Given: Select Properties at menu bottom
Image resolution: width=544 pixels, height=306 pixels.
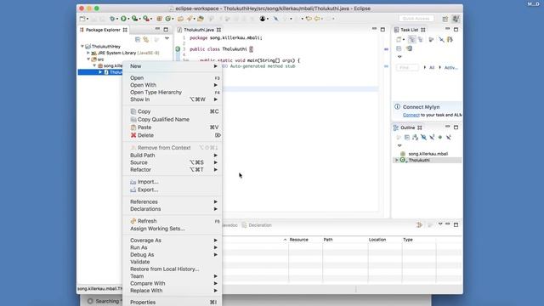Looking at the screenshot, I should tap(173, 303).
